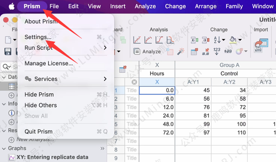Viewport: 276px width, 162px height.
Task: Open the Analyze menu in menu bar
Action: pyautogui.click(x=145, y=6)
